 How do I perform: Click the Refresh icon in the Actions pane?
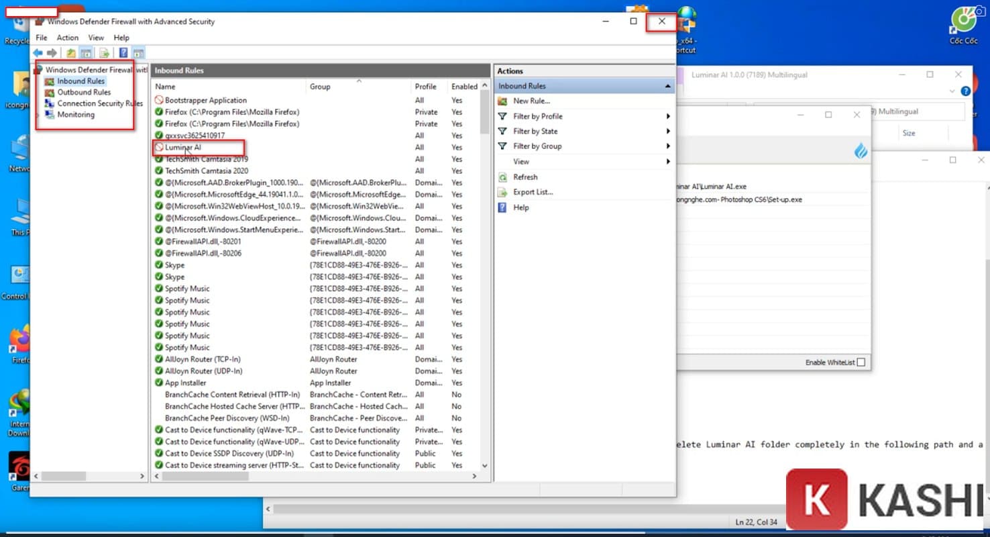(502, 177)
